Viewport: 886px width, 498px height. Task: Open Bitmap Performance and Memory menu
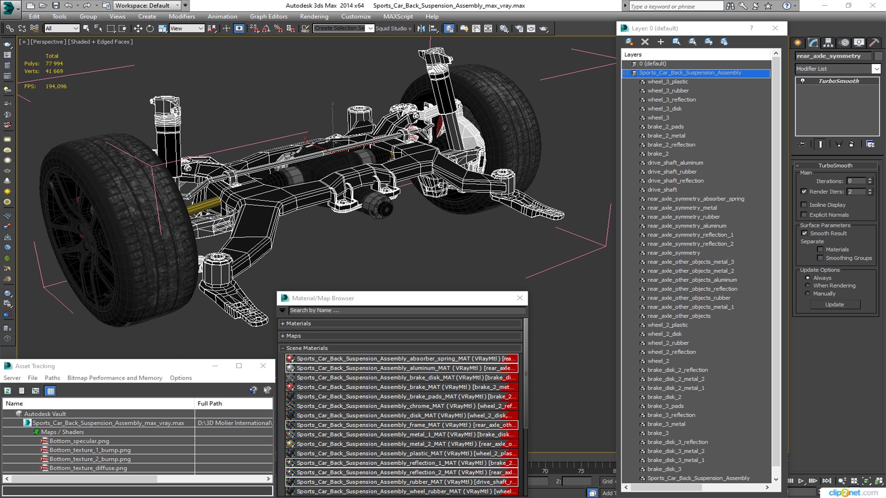coord(115,378)
